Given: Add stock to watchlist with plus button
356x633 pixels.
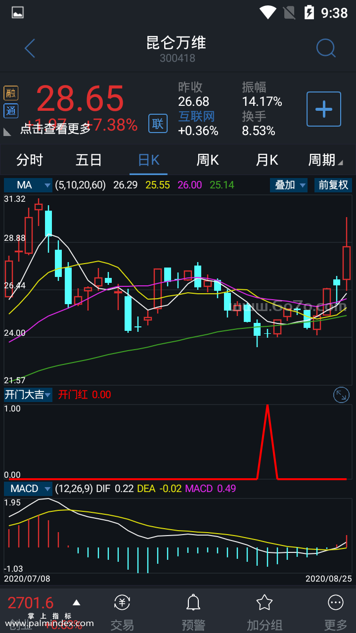Looking at the screenshot, I should pos(324,109).
